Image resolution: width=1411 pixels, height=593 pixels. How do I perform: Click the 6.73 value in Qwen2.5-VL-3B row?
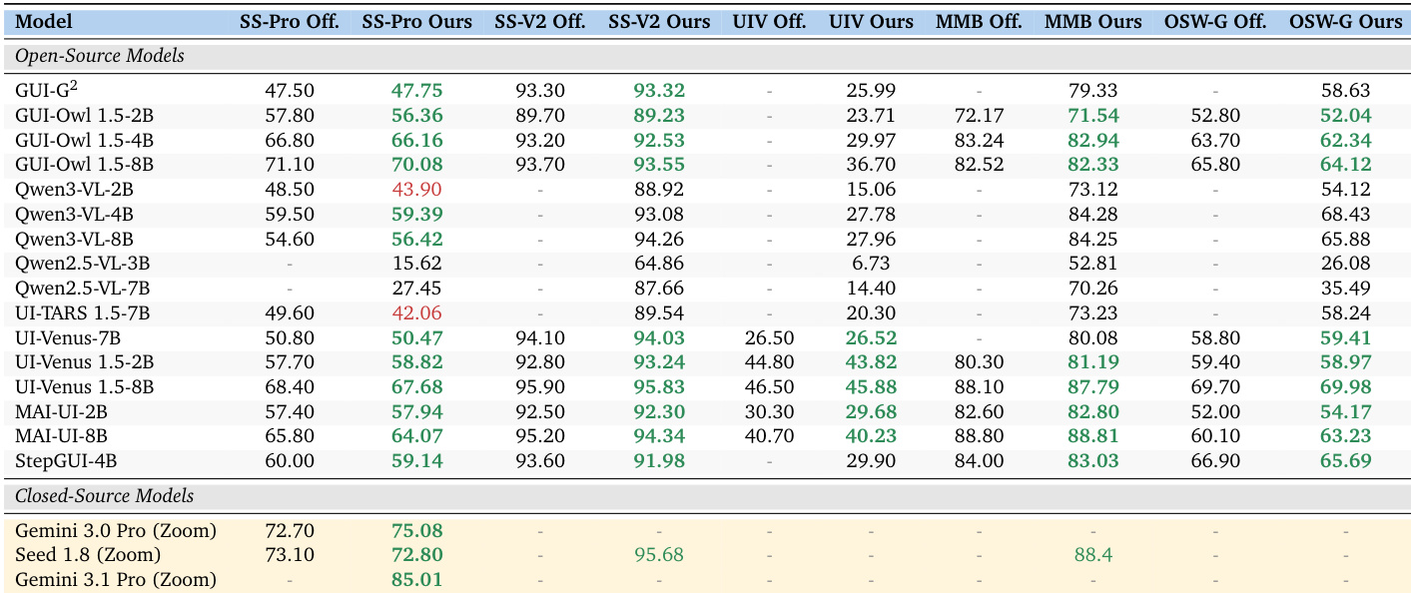click(x=871, y=264)
